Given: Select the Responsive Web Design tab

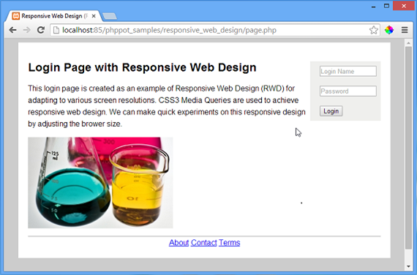Looking at the screenshot, I should (x=53, y=16).
